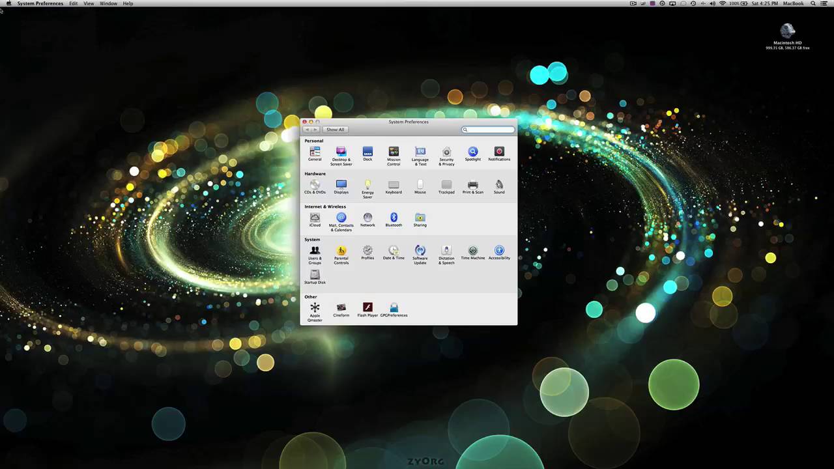The width and height of the screenshot is (834, 469).
Task: Open Language & Text preferences
Action: point(420,156)
